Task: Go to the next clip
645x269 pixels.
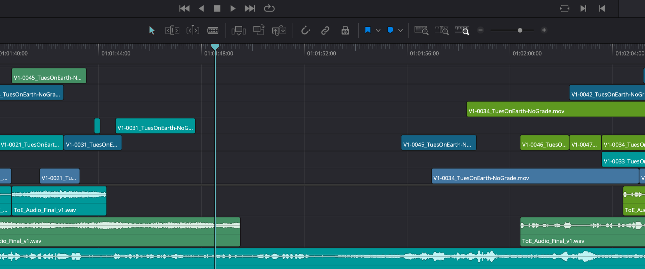Action: pos(583,8)
